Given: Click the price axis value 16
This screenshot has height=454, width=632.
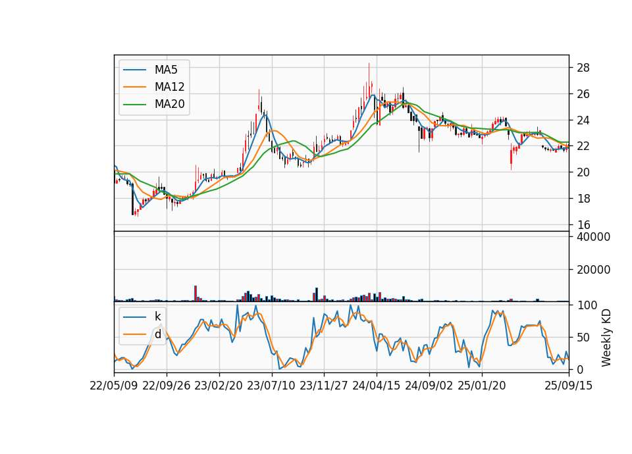Looking at the screenshot, I should 583,224.
